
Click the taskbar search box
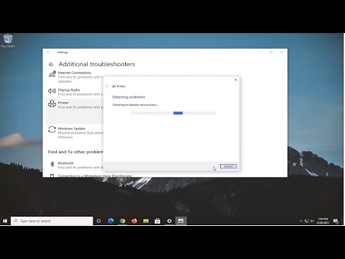coord(52,221)
